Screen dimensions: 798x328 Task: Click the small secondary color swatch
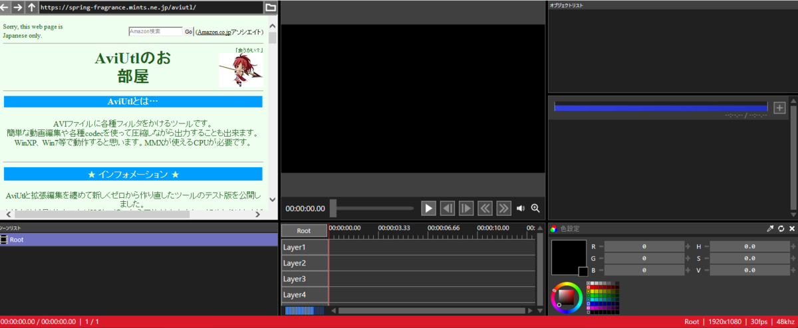(583, 272)
